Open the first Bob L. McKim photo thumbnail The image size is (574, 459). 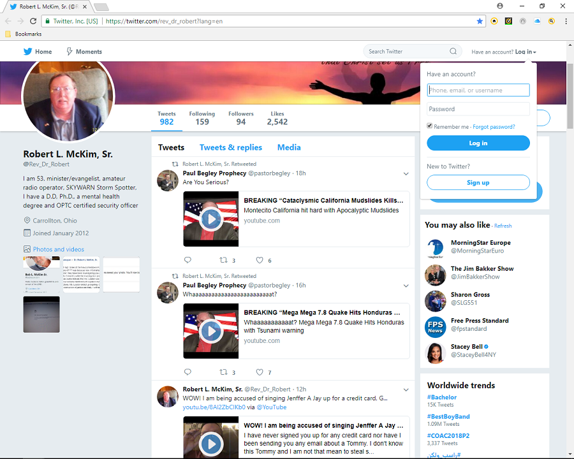[x=41, y=275]
